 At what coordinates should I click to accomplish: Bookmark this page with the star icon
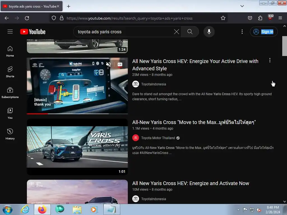point(223,18)
